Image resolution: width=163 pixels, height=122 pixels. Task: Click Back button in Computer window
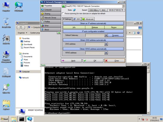[19, 28]
